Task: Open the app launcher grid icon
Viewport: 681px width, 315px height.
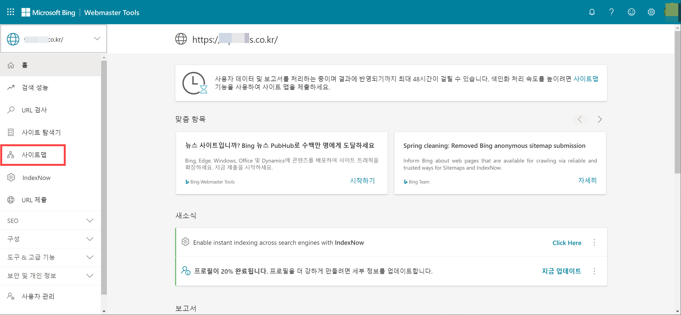Action: pyautogui.click(x=10, y=12)
